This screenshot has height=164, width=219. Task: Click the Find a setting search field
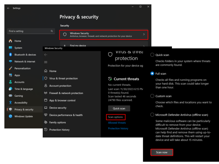click(x=31, y=31)
